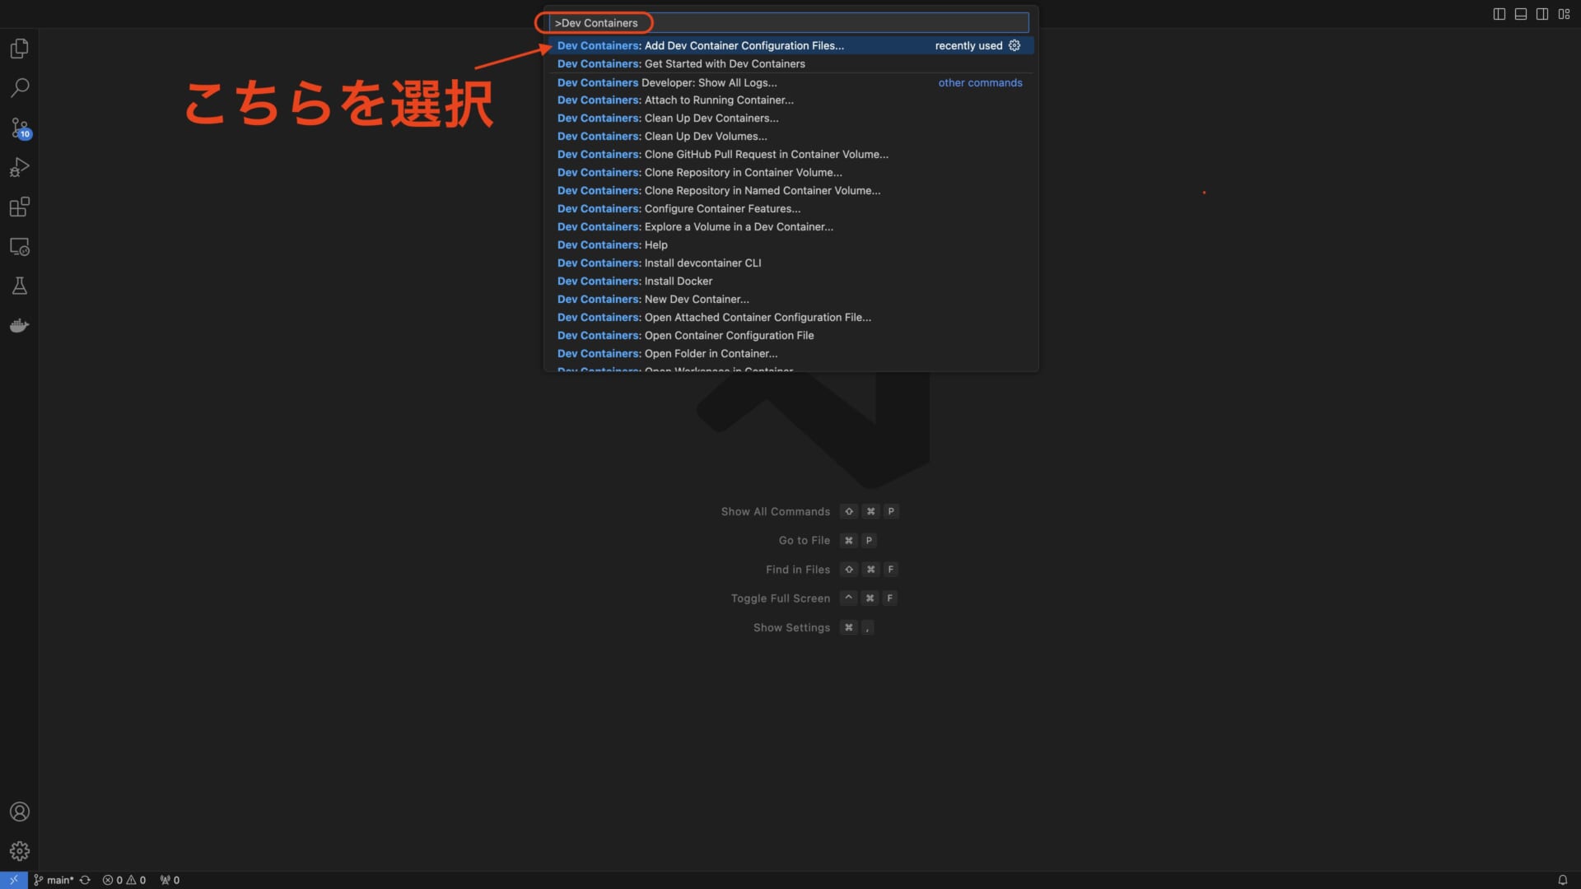Open notifications with the bell icon
This screenshot has width=1581, height=889.
pyautogui.click(x=1562, y=880)
